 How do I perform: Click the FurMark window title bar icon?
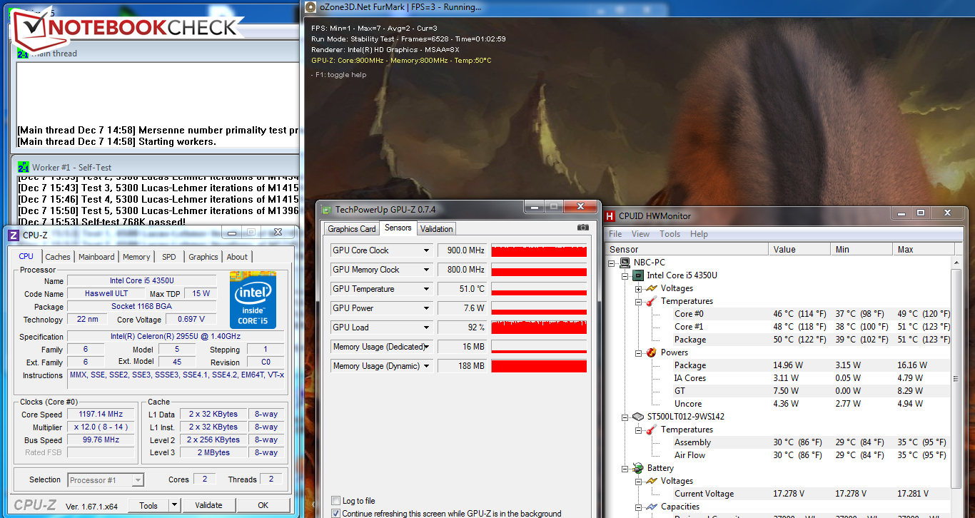point(310,7)
